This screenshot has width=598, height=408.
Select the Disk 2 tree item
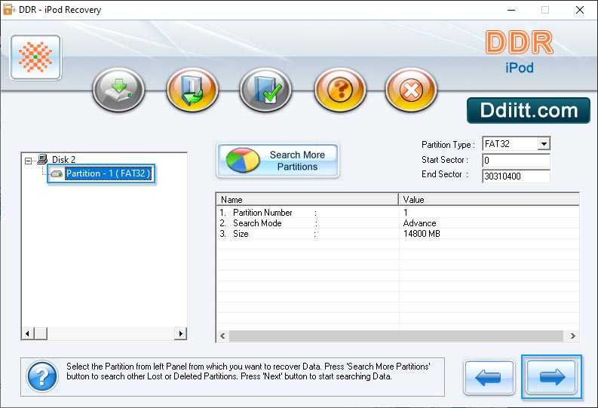pos(63,160)
